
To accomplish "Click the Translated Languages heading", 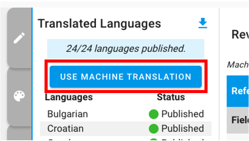I will pyautogui.click(x=100, y=24).
